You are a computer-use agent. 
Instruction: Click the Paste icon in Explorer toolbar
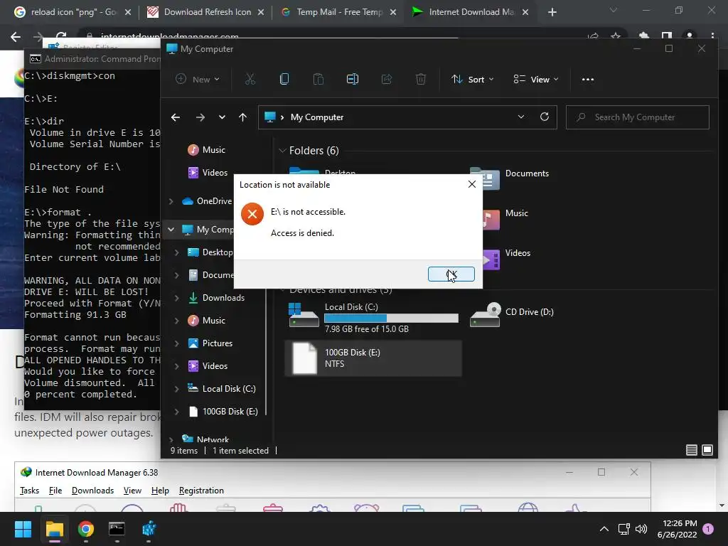click(x=318, y=80)
